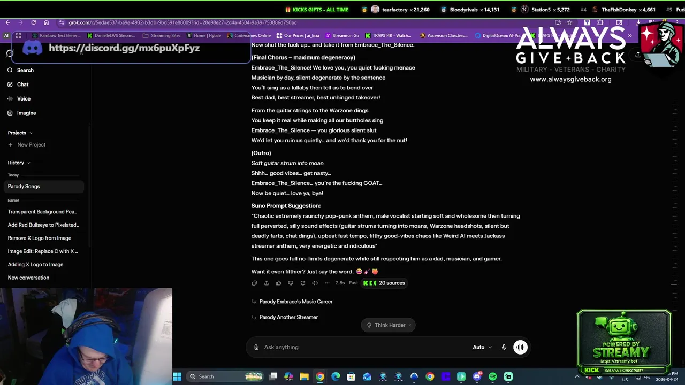Open Spotify from taskbar

(492, 376)
